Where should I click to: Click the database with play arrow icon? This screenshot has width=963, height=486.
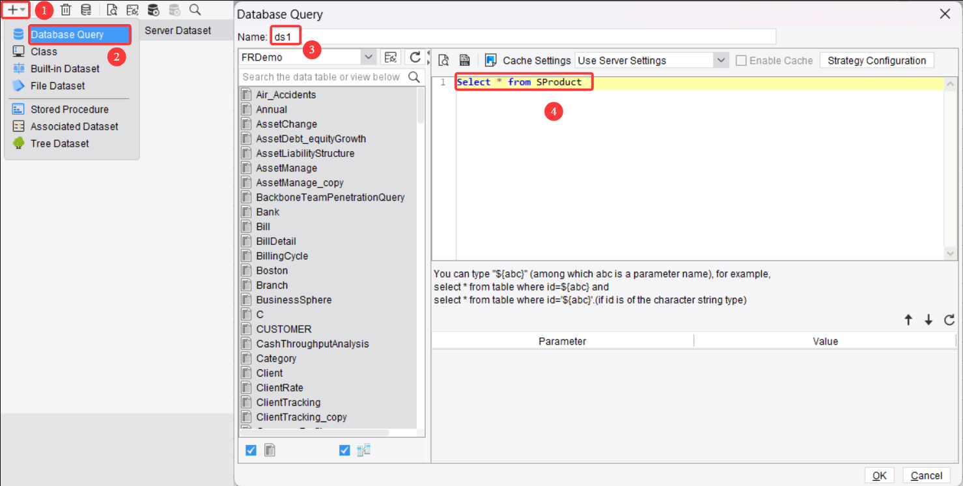[x=154, y=10]
